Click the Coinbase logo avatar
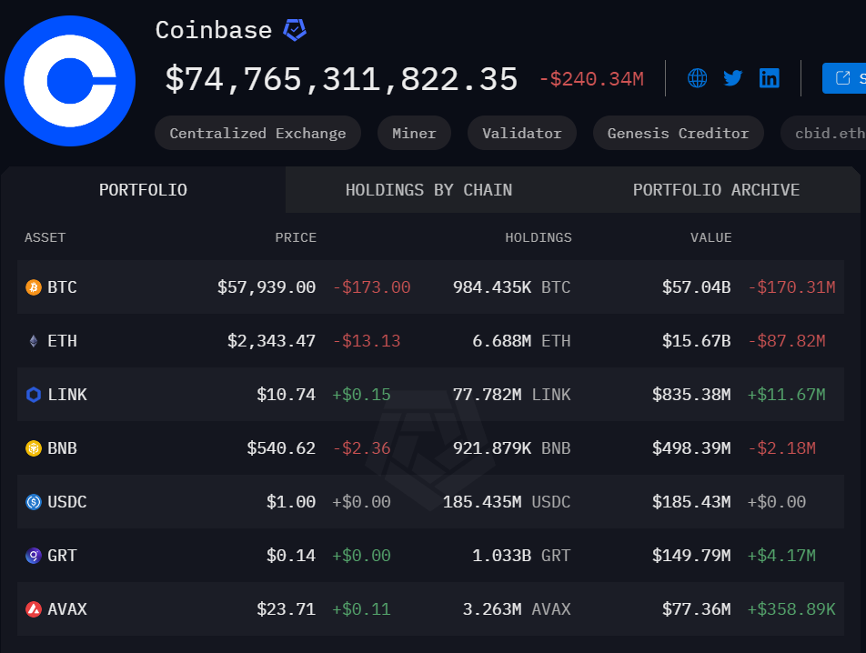This screenshot has height=653, width=866. pyautogui.click(x=70, y=81)
